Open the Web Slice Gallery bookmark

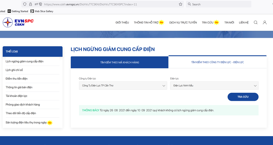point(42,11)
